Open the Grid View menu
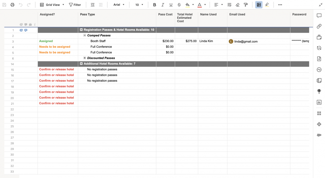Viewport: 325px width, 178px height. coord(52,5)
